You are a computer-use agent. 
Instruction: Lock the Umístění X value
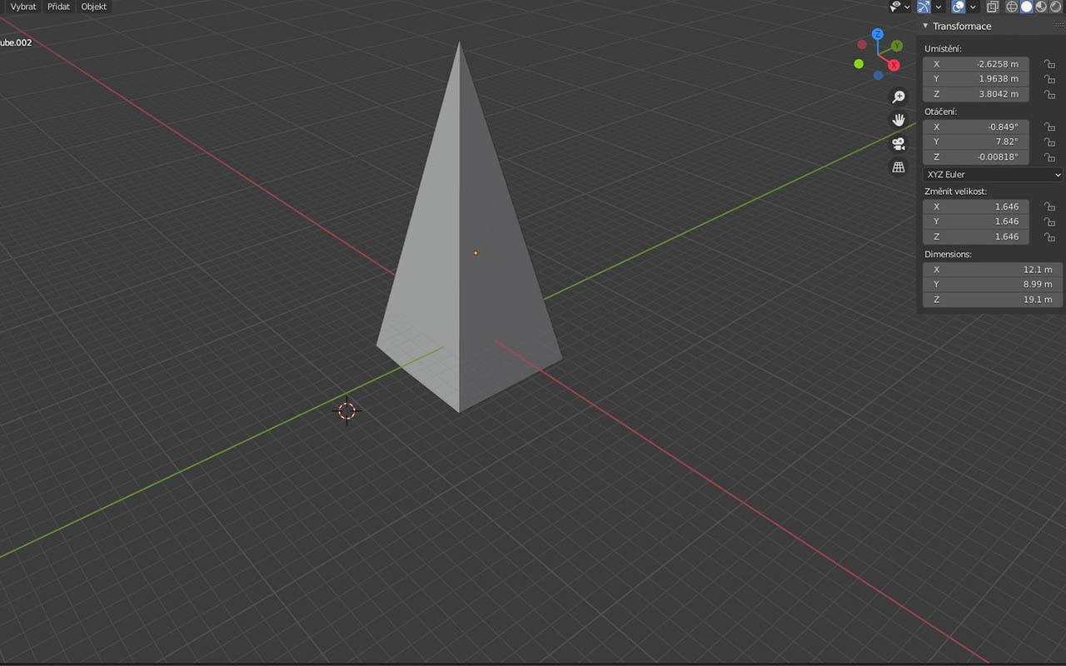(1049, 64)
